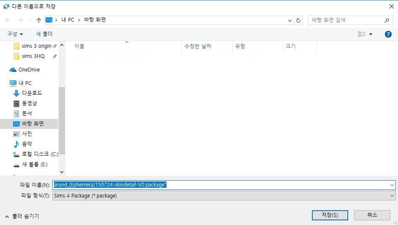The height and width of the screenshot is (225, 398).
Task: Close the 다른 이름으로 저장 dialog
Action: pos(392,6)
